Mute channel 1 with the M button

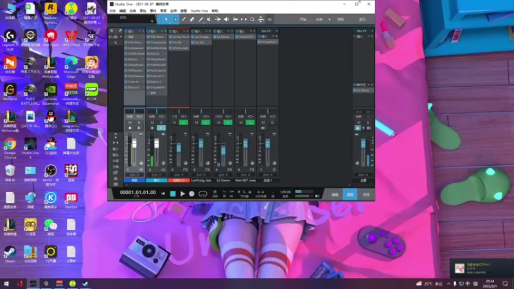pyautogui.click(x=130, y=123)
